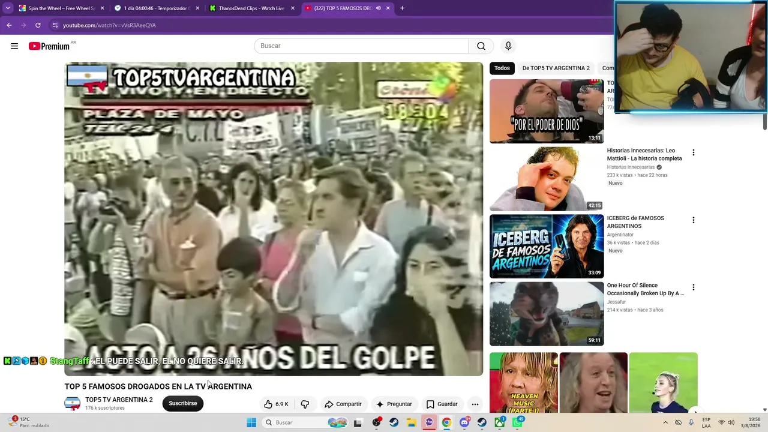Open OBS Studio from the taskbar
The height and width of the screenshot is (432, 768).
click(x=376, y=422)
